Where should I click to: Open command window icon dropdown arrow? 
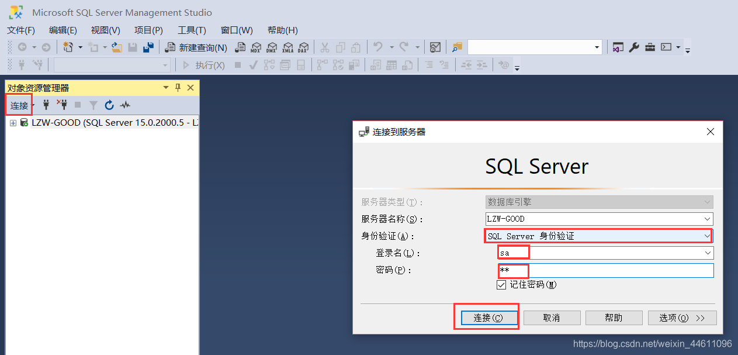coord(678,47)
